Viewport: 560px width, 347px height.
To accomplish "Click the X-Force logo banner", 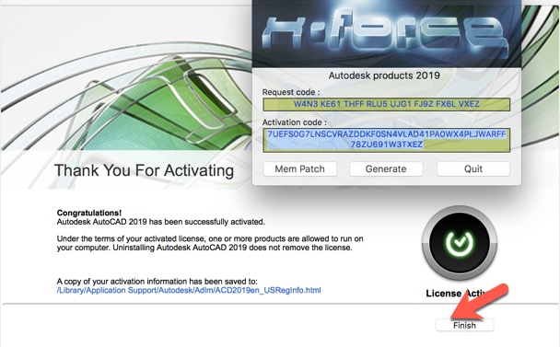I will tap(387, 34).
